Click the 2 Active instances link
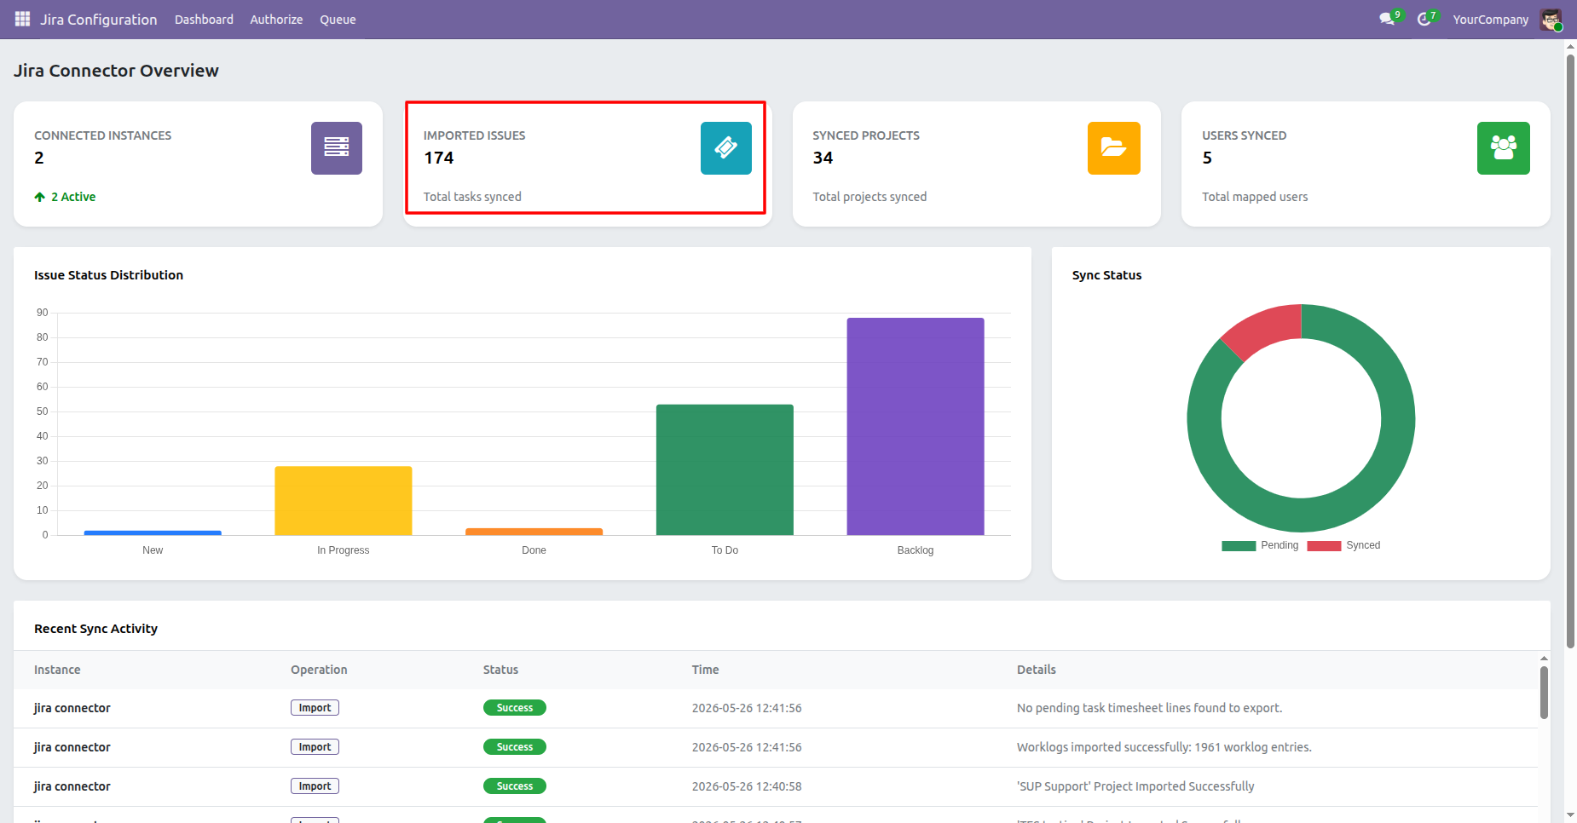The image size is (1577, 823). 65,197
